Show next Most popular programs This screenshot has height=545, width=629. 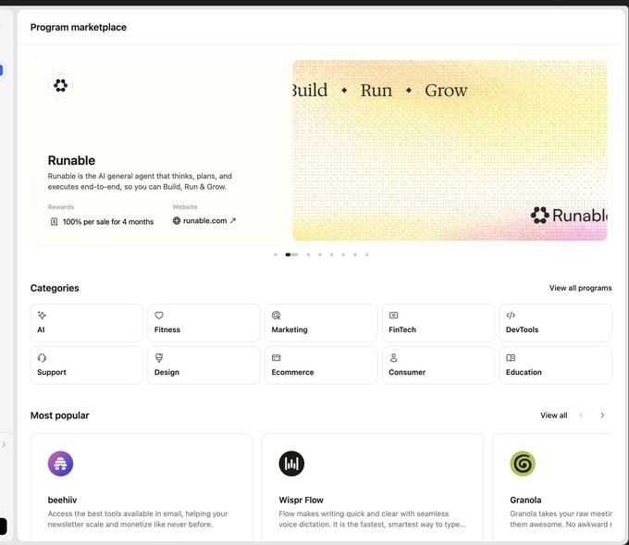coord(602,415)
